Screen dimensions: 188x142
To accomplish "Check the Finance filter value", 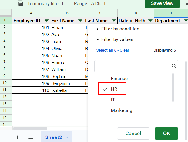I will coord(119,79).
